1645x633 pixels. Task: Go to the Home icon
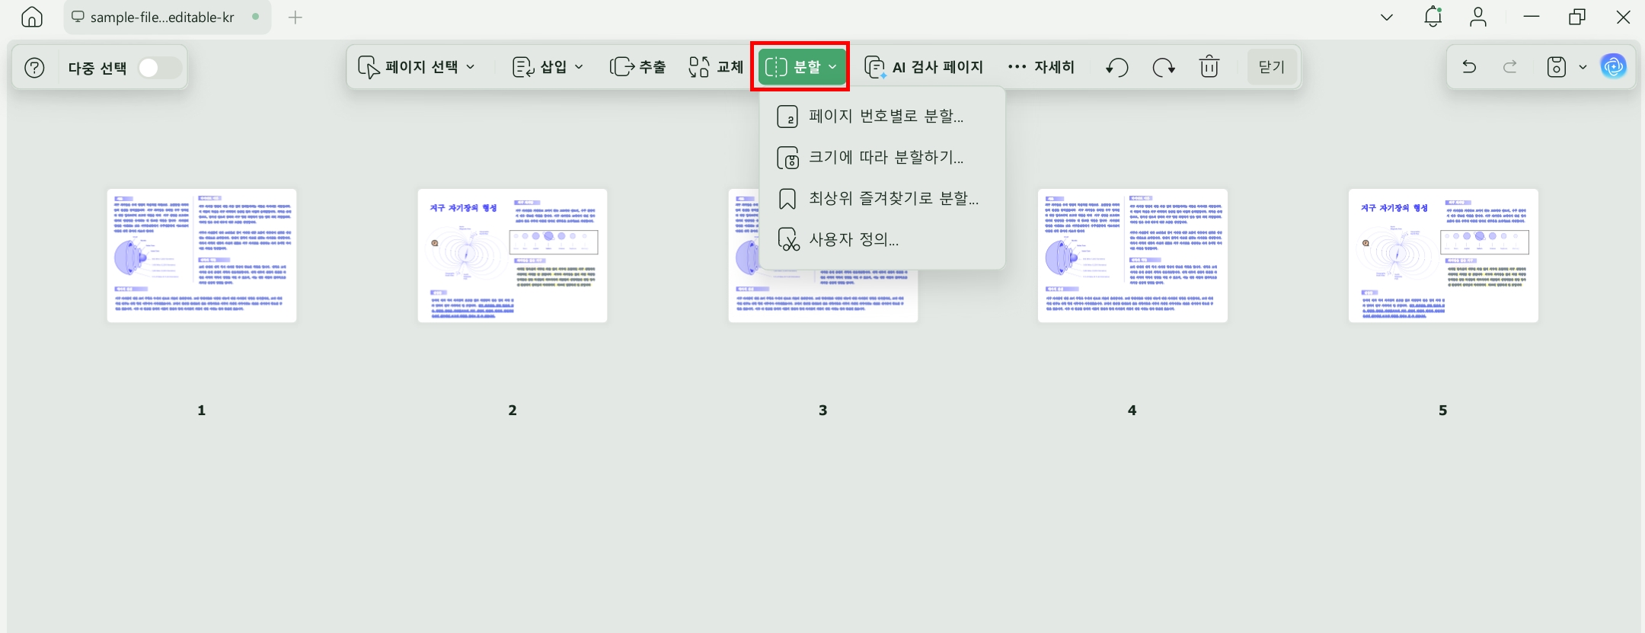click(x=32, y=17)
